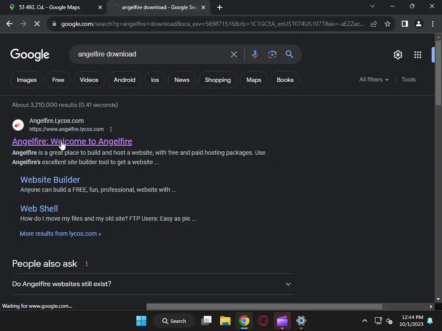The image size is (442, 331).
Task: Open the clock and date panel
Action: click(x=411, y=321)
